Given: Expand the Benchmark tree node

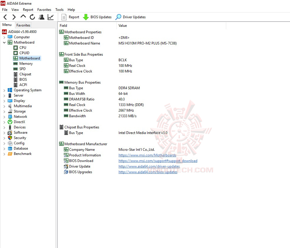Looking at the screenshot, I should click(x=4, y=154).
